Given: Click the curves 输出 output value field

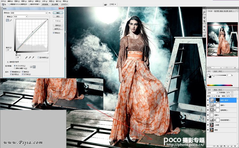Looking at the screenshot, I should click(9, 50).
